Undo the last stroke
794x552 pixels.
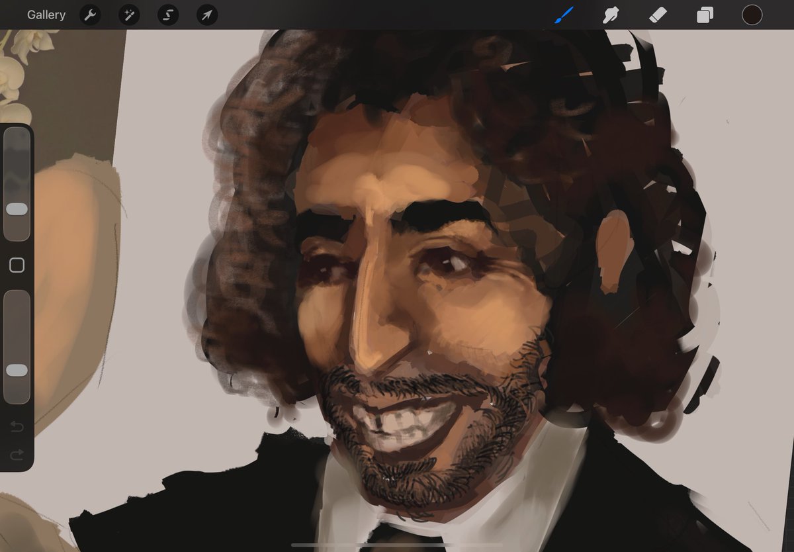pos(17,427)
